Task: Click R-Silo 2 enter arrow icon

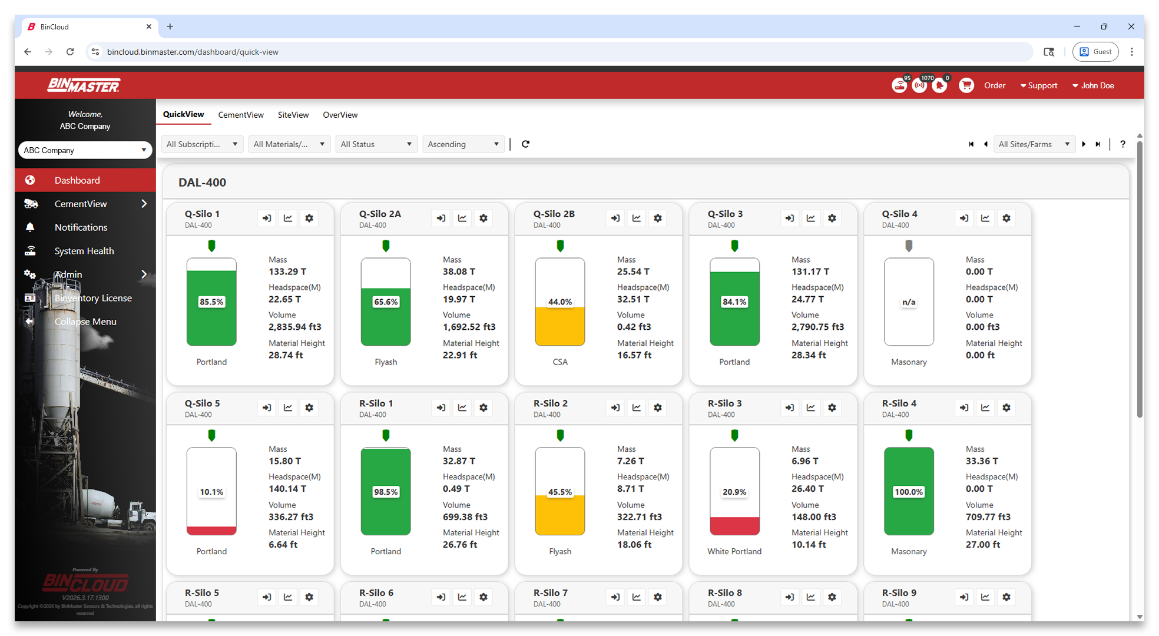Action: [615, 408]
